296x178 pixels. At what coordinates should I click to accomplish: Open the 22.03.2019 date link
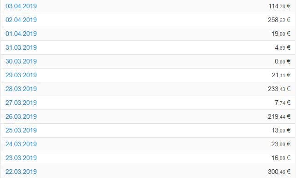tap(21, 172)
